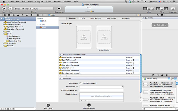Screen dimensions: 178x111
Task: Change Required setting for AudioToolbox.framework
Action: (x=130, y=57)
